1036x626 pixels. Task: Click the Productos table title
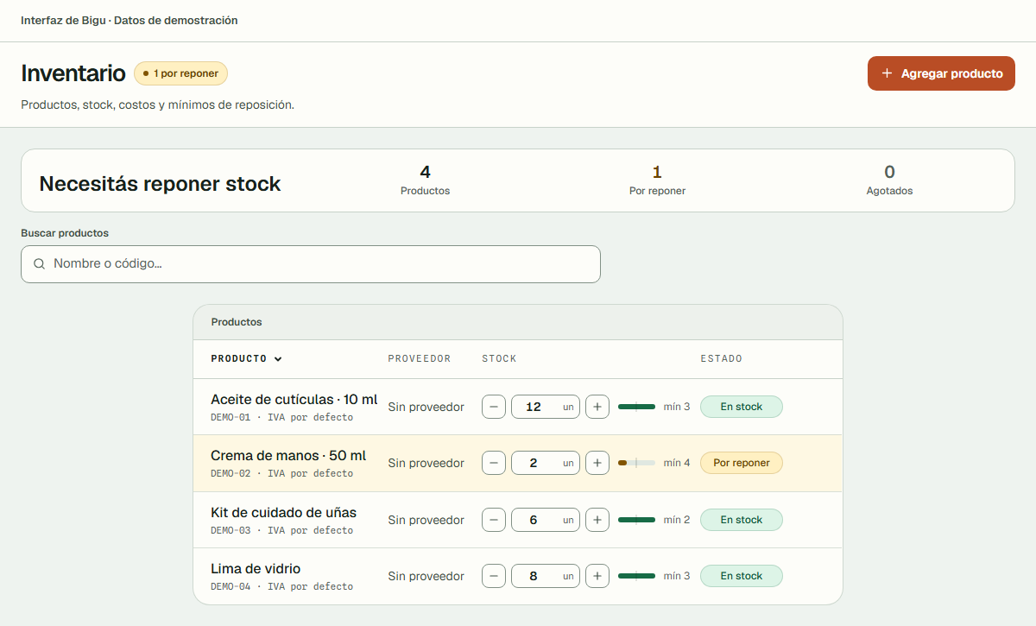pyautogui.click(x=237, y=322)
